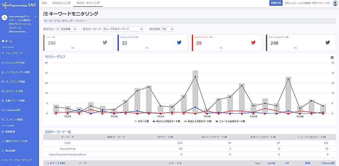Click the キーワードモニタリング breadcrumb link
The height and width of the screenshot is (166, 339).
(x=58, y=21)
